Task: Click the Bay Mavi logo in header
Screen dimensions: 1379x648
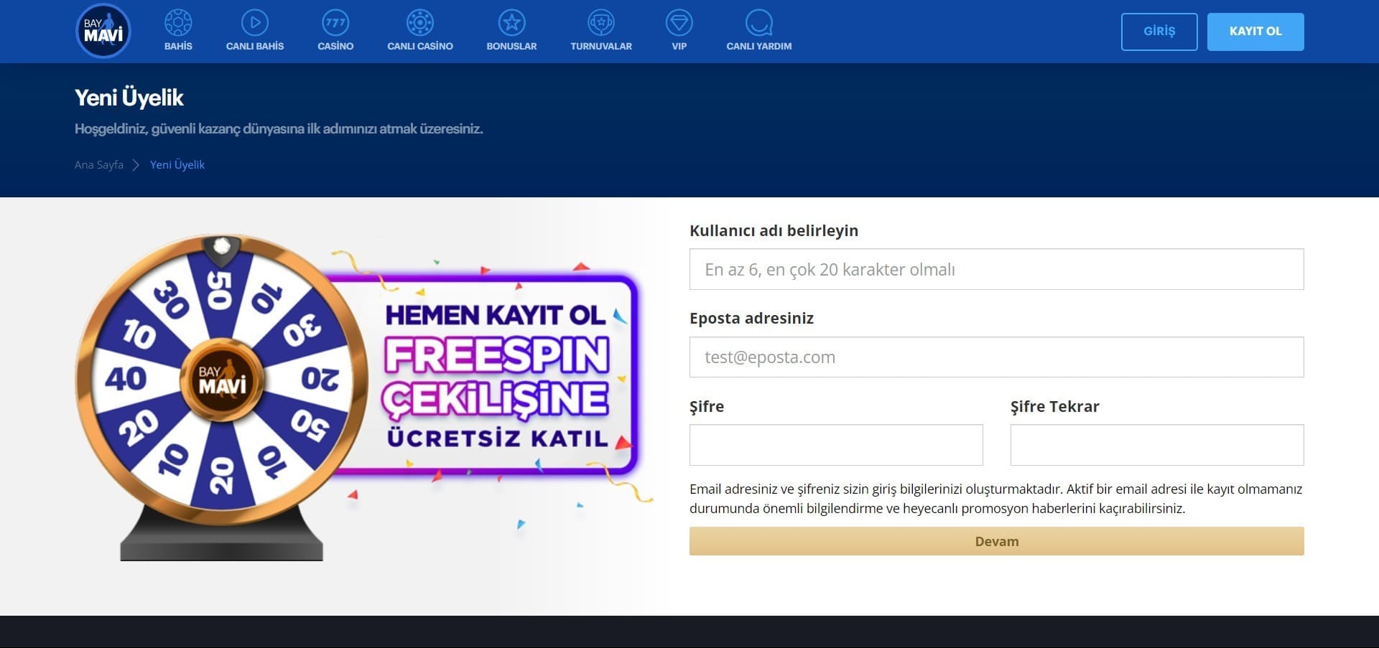Action: (103, 31)
